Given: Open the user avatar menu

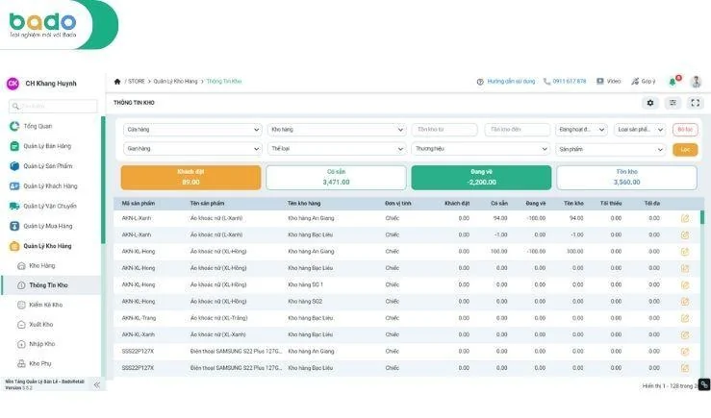Looking at the screenshot, I should coord(696,82).
